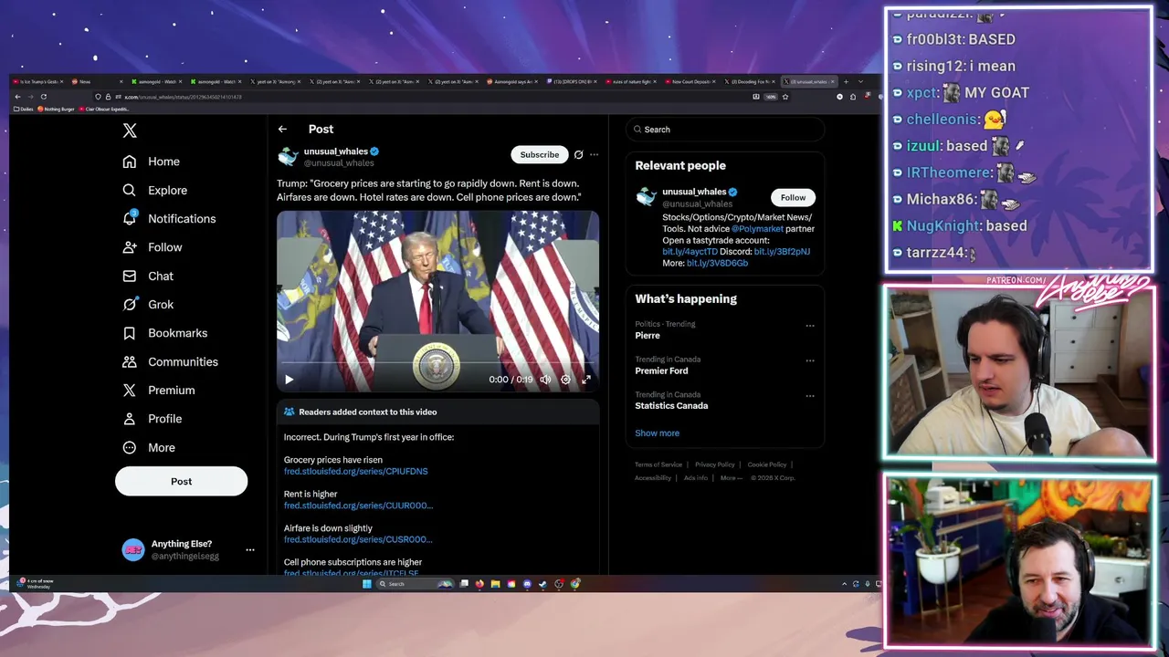Click the Statistics Canada trending topic
Image resolution: width=1169 pixels, height=657 pixels.
671,406
